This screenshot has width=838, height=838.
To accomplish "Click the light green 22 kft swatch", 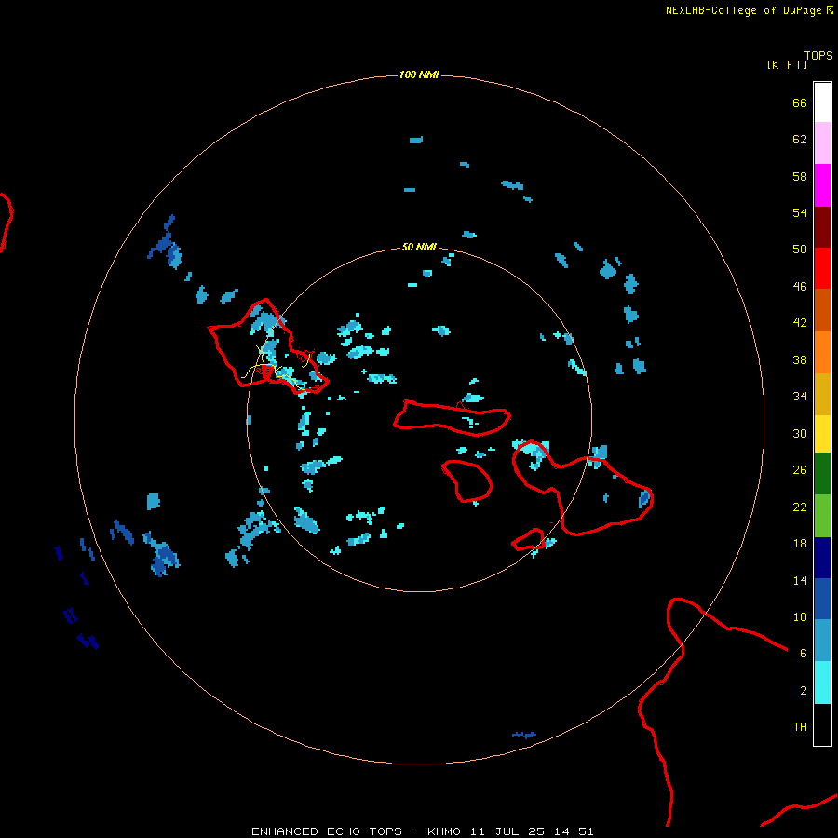I will click(x=822, y=516).
